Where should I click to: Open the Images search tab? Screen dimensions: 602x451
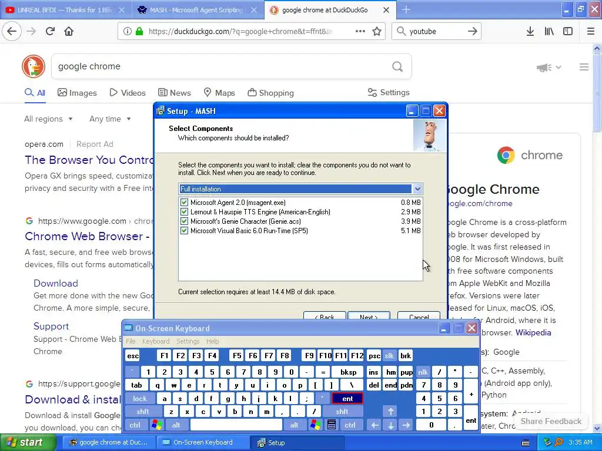coord(77,93)
